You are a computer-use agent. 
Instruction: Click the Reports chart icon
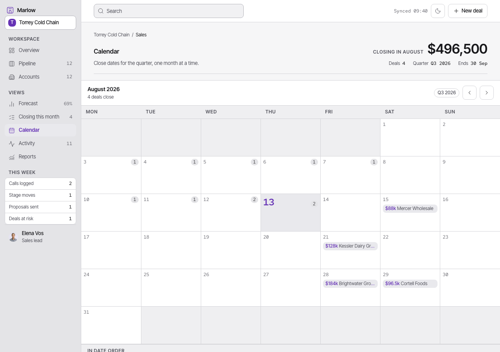12,157
